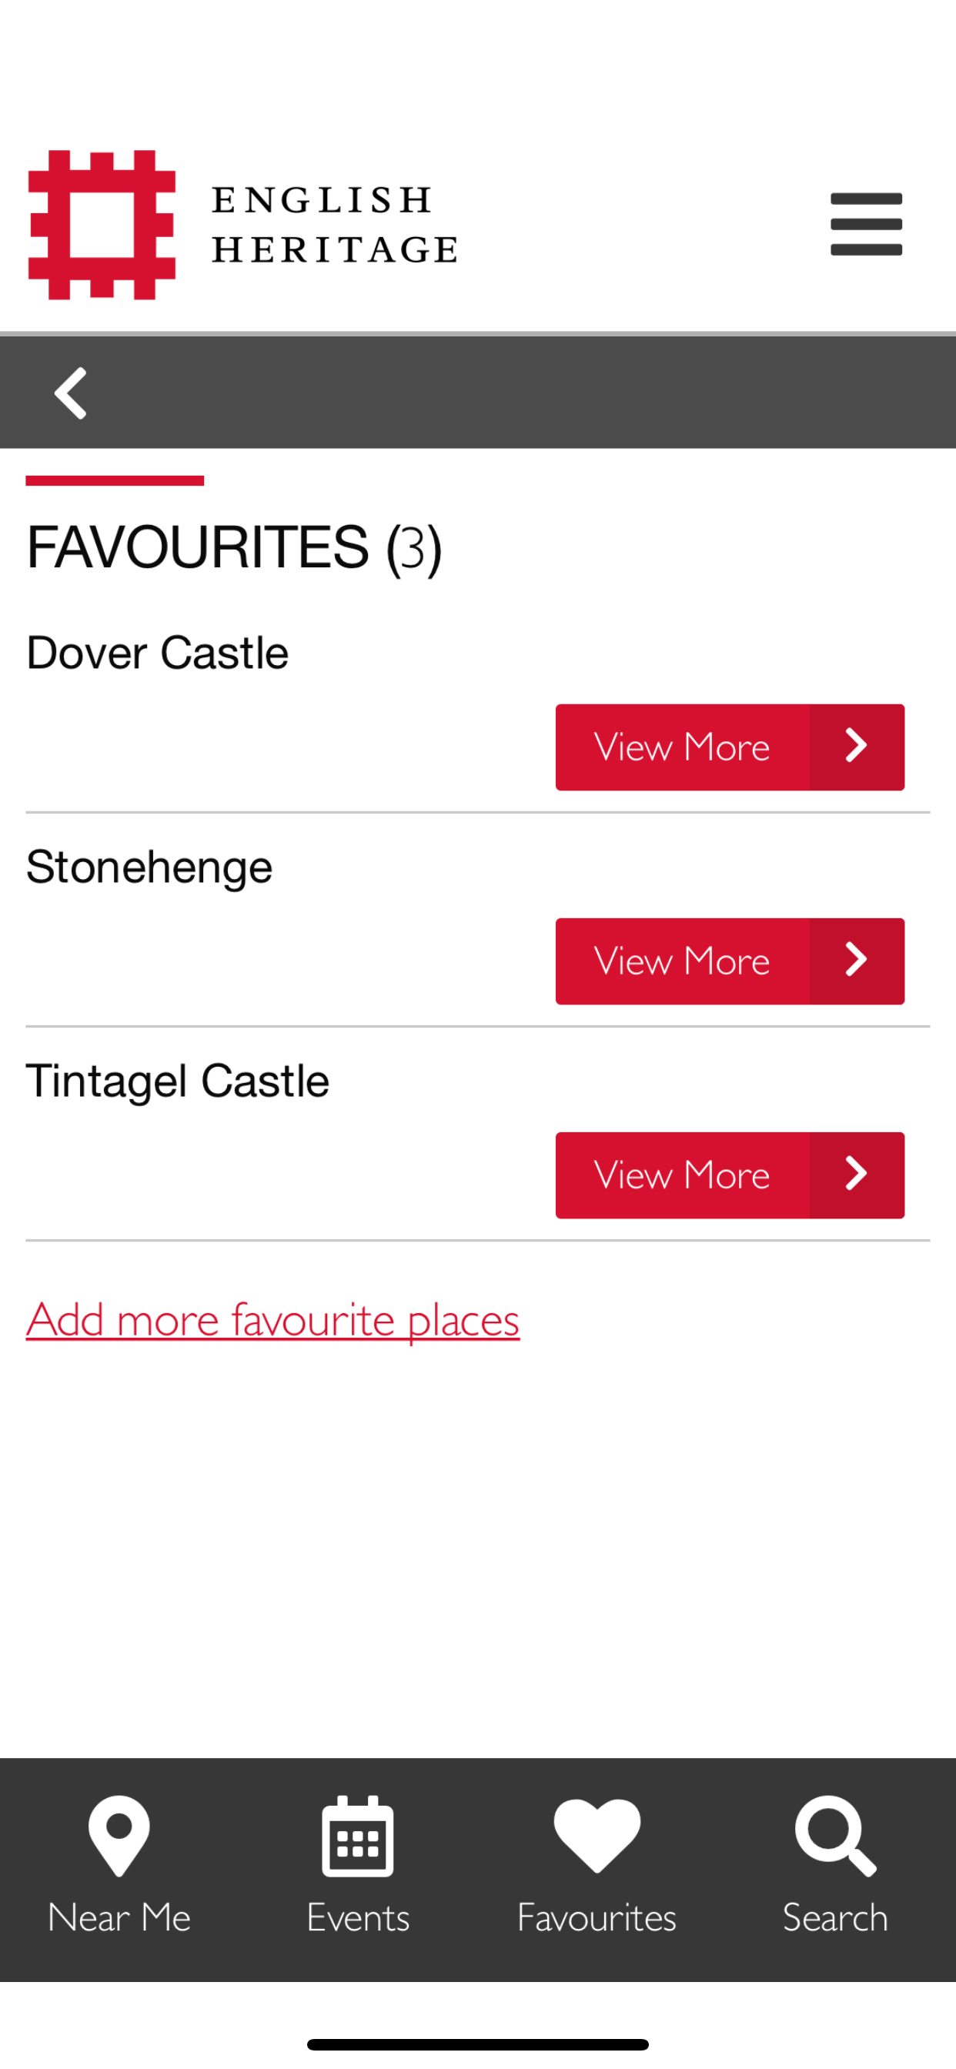Select the Dover Castle title
This screenshot has width=956, height=2069.
(158, 652)
